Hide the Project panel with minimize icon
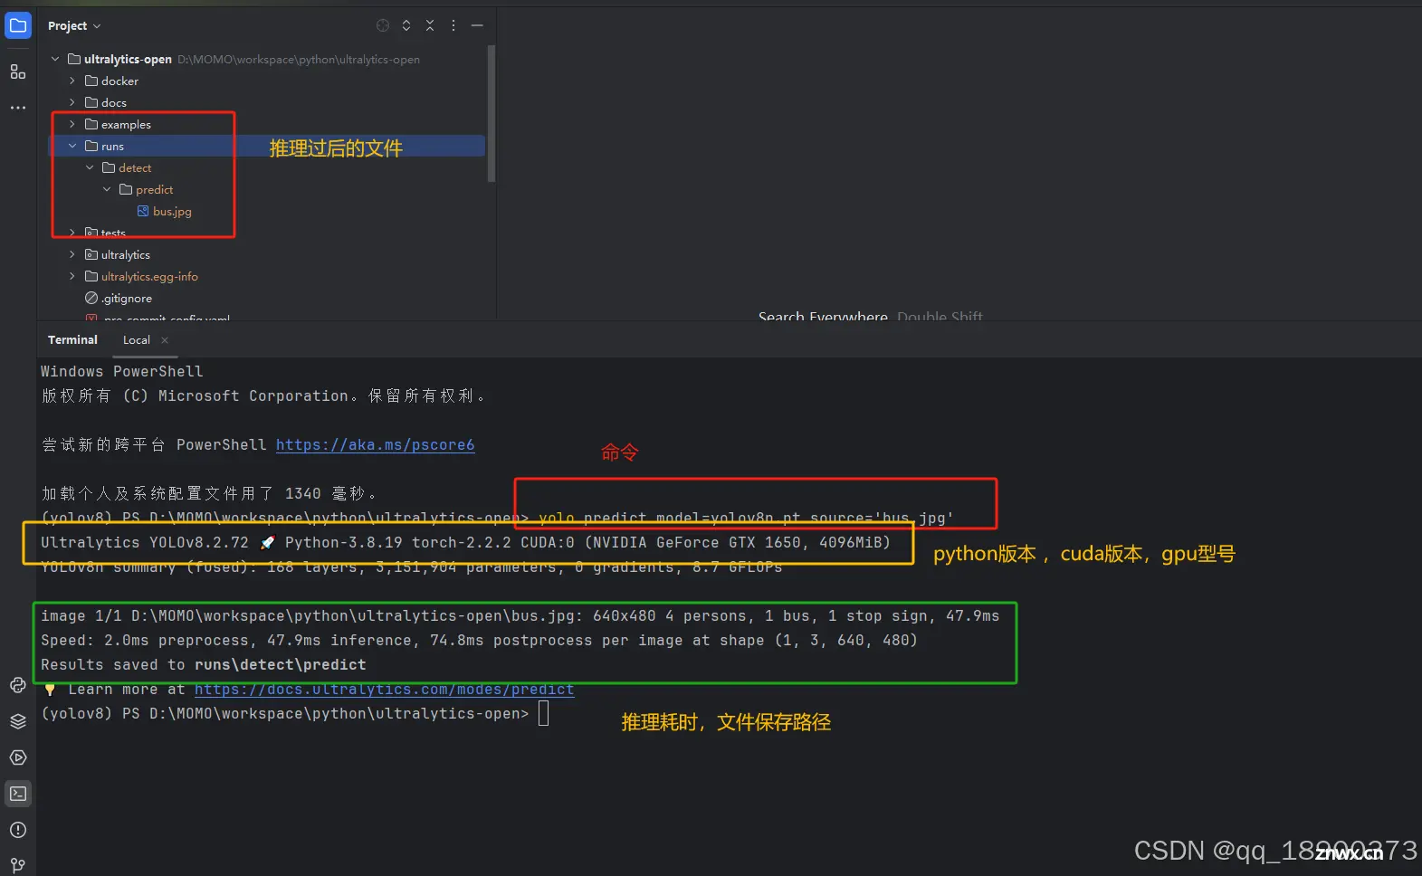 click(477, 25)
